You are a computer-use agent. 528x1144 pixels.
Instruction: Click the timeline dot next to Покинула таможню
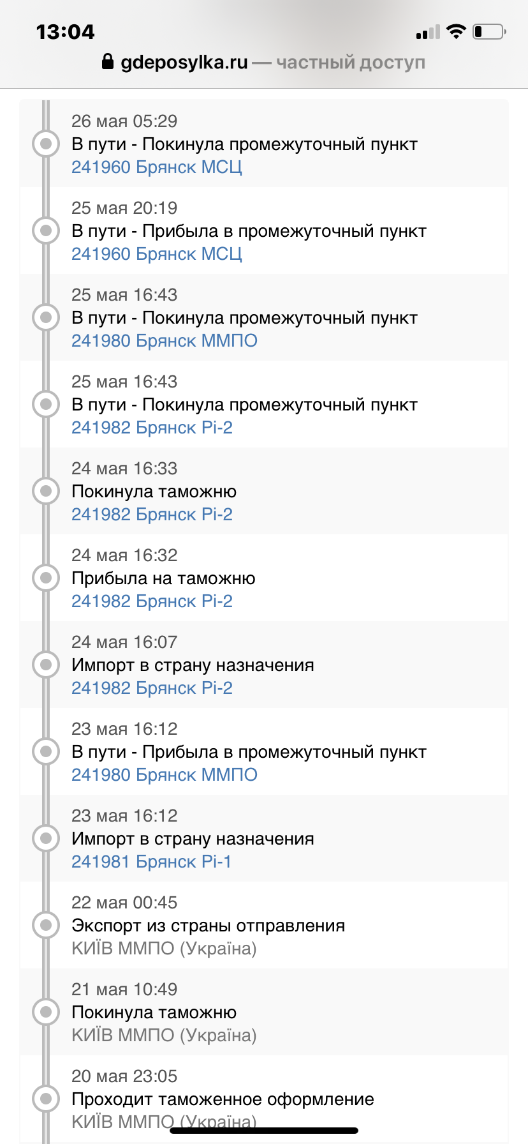pyautogui.click(x=45, y=491)
